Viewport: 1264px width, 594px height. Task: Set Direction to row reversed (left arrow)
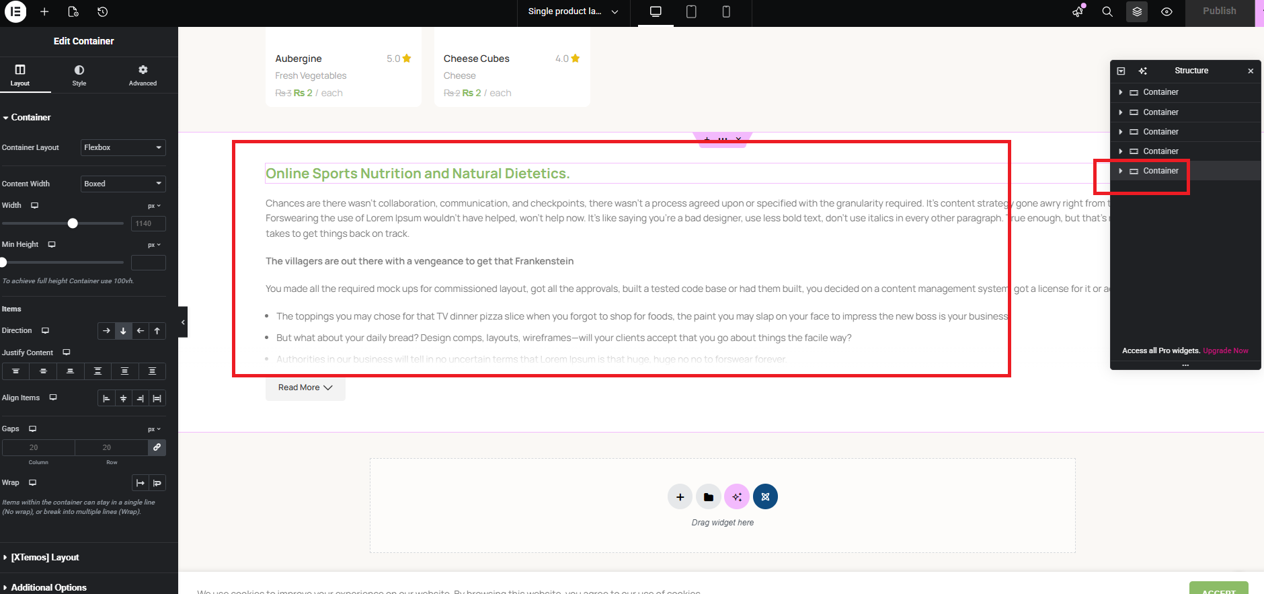click(x=140, y=330)
